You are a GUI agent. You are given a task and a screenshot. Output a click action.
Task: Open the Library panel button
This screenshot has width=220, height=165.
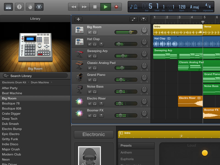(x=9, y=7)
